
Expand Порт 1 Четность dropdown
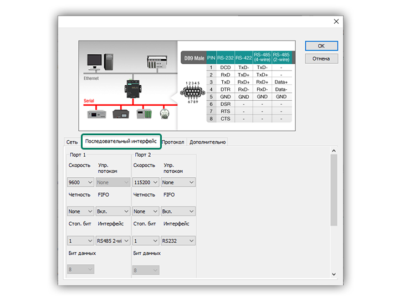click(x=80, y=211)
